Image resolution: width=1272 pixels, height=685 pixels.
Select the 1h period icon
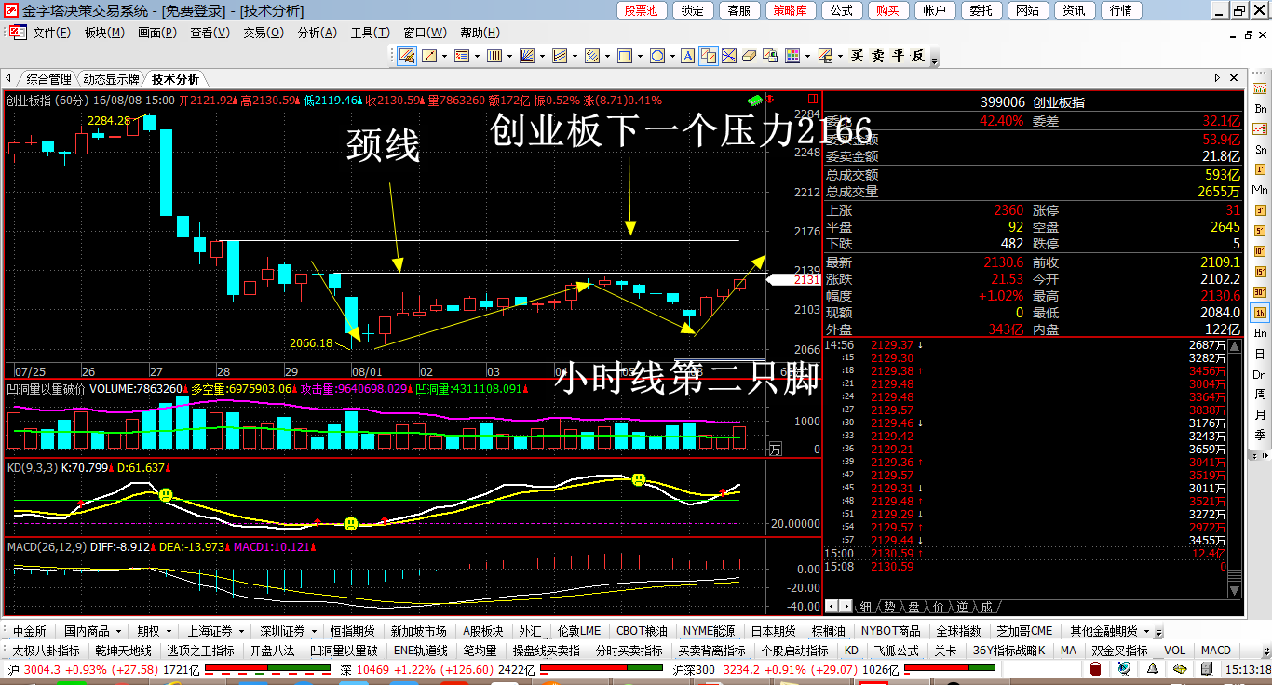click(x=1260, y=312)
